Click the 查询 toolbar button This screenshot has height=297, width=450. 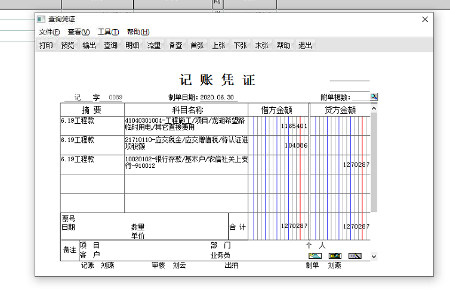(x=110, y=45)
